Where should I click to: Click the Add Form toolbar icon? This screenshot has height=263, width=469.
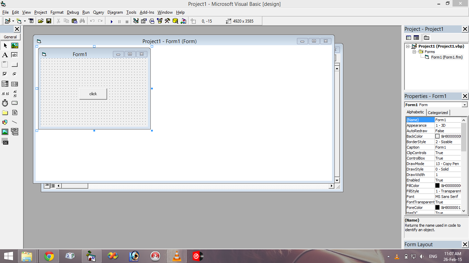point(19,21)
